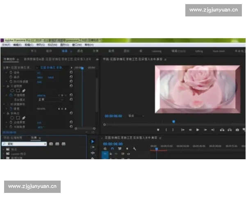This screenshot has width=246, height=197.
Task: Add marker in Program Monitor transport
Action: (x=158, y=130)
